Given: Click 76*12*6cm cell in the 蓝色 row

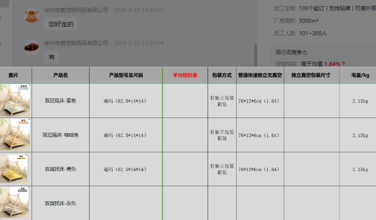Looking at the screenshot, I should pos(260,101).
